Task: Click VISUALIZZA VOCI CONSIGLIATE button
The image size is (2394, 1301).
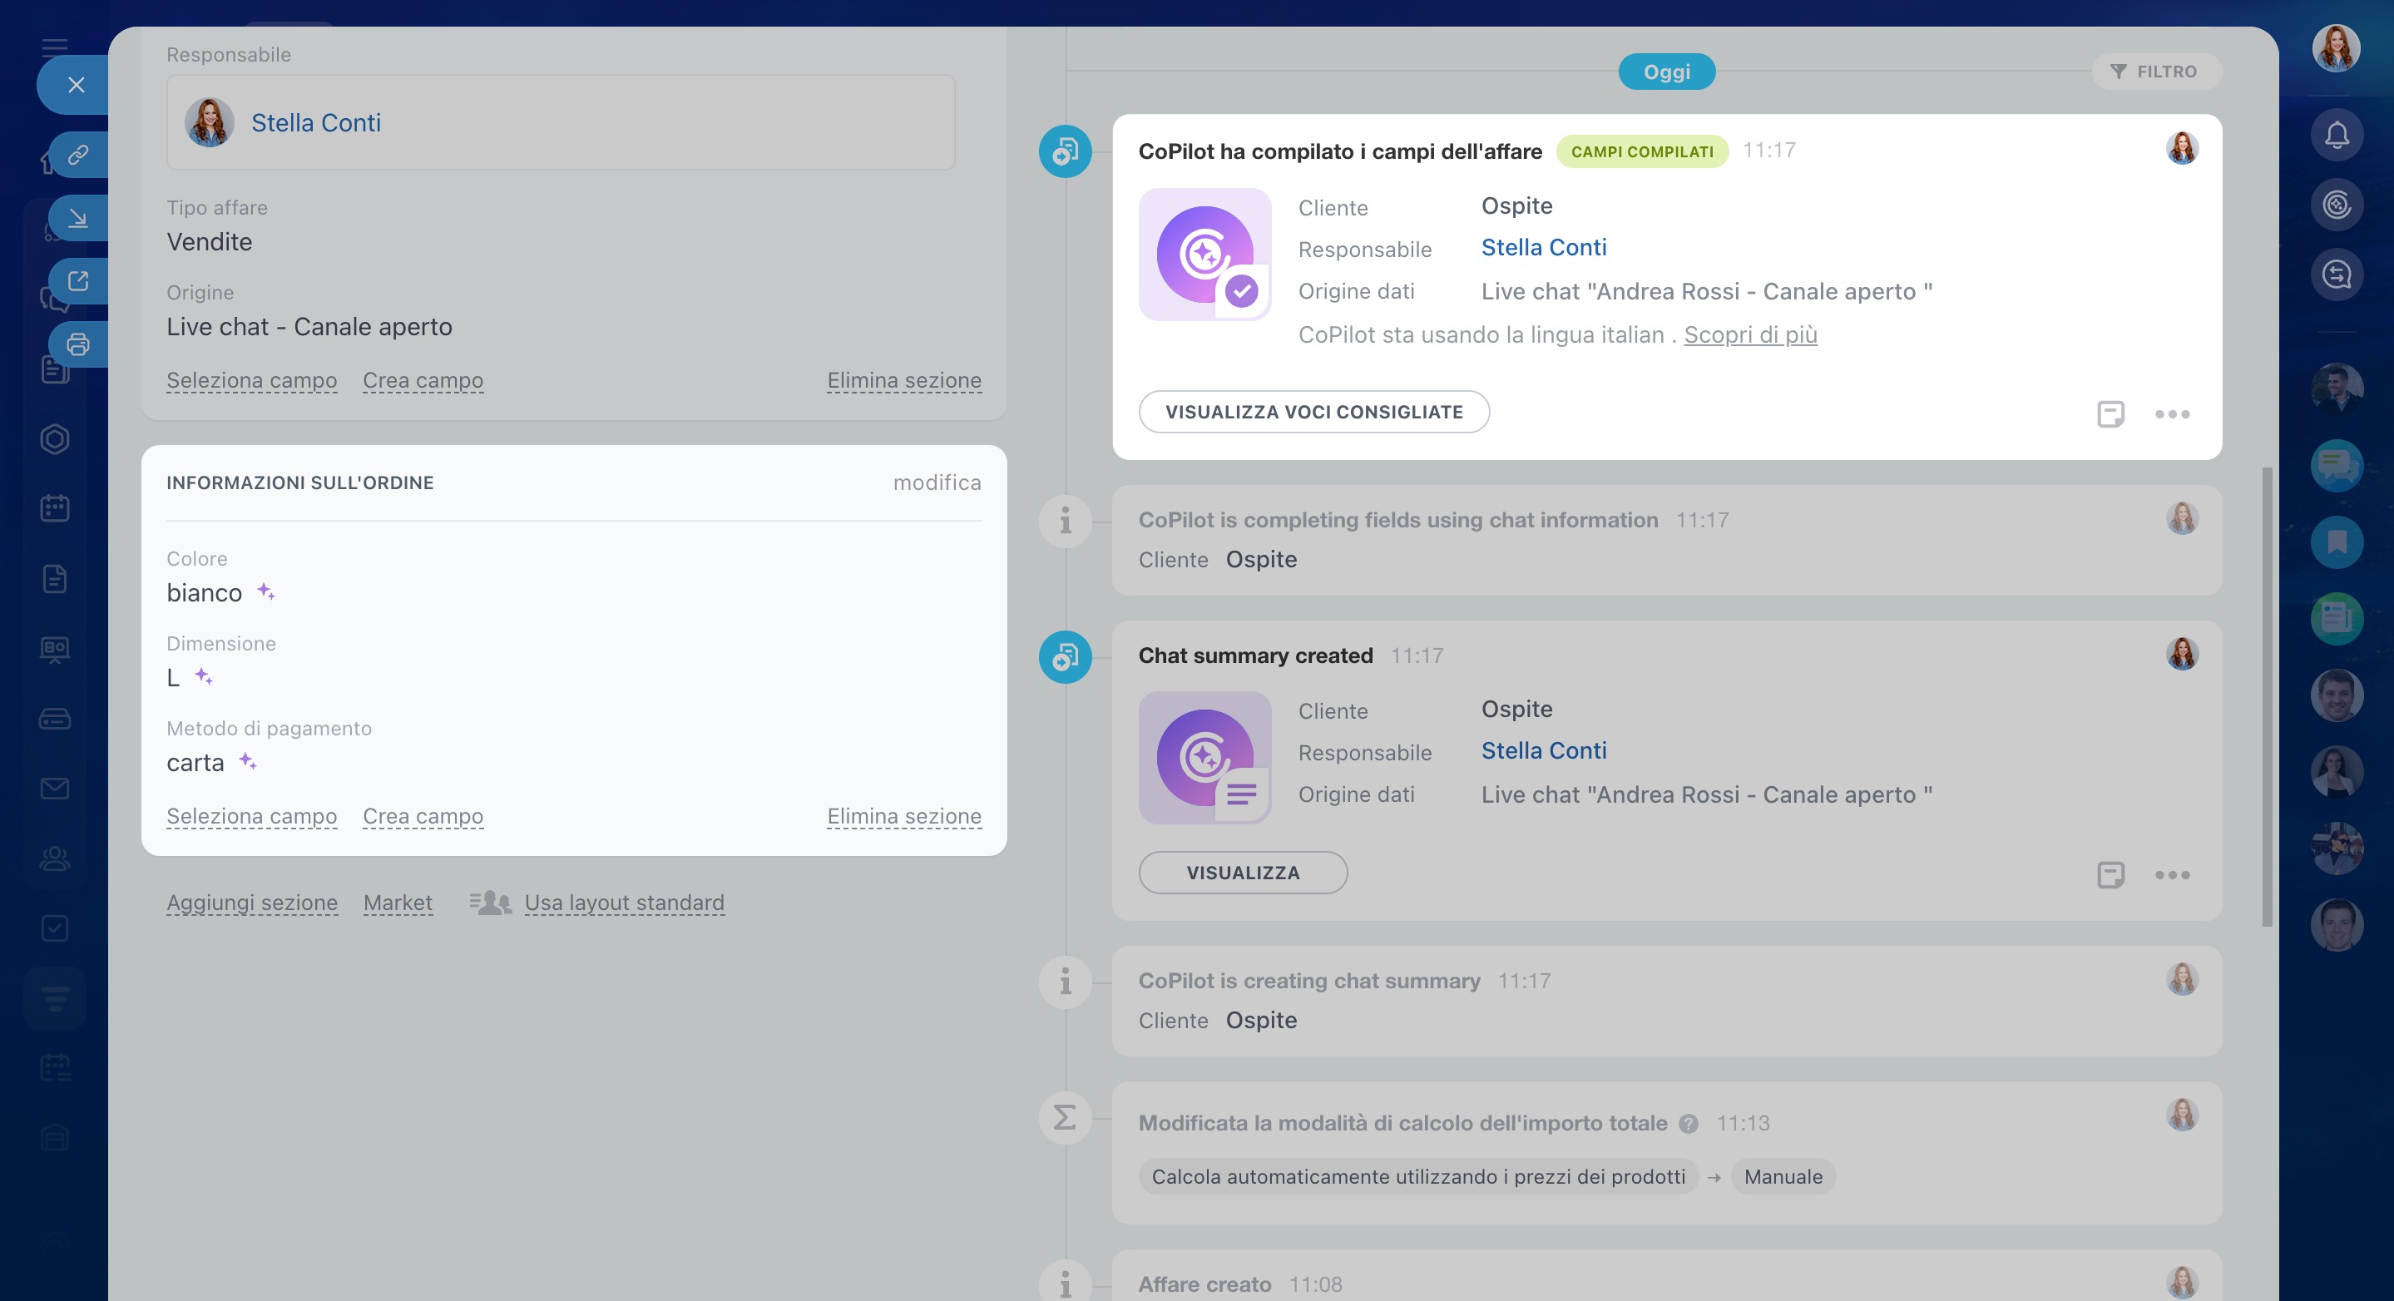Action: 1313,412
